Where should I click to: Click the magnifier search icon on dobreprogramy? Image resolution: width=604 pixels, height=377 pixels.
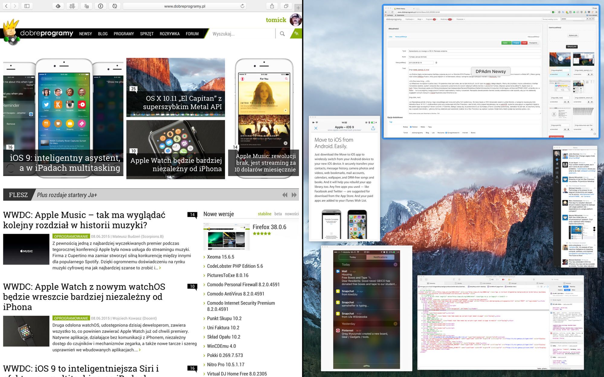(x=282, y=34)
